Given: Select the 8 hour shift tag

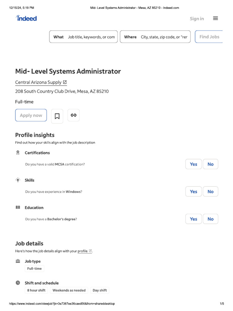Looking at the screenshot, I should coord(36,290).
